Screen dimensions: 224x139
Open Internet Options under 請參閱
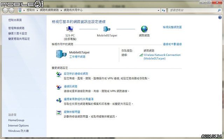19,126
